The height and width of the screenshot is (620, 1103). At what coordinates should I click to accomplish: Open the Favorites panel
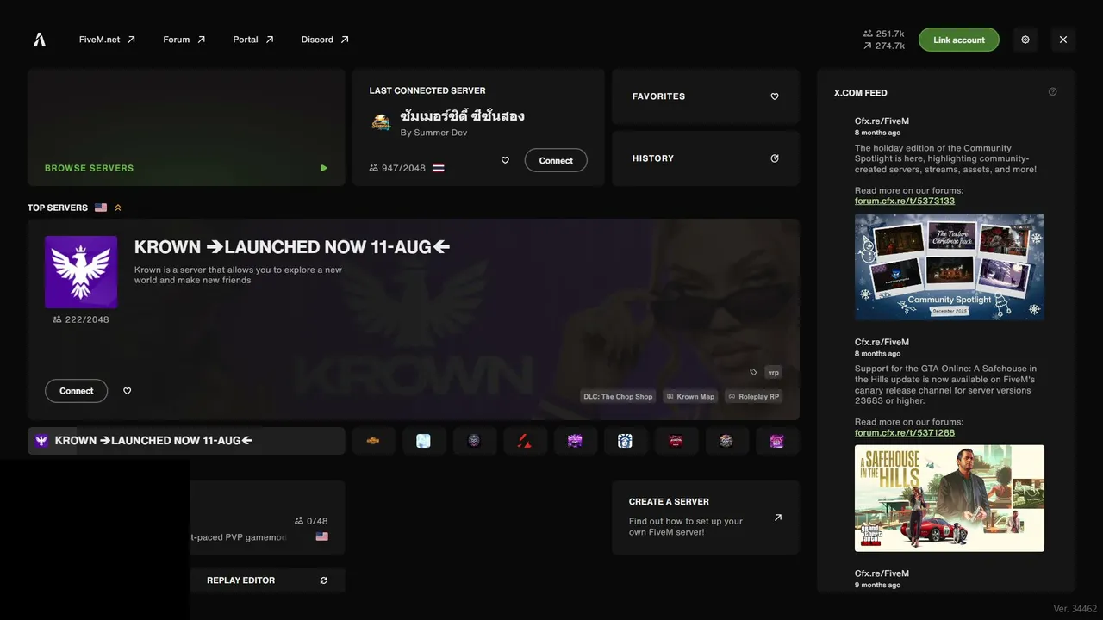click(706, 96)
